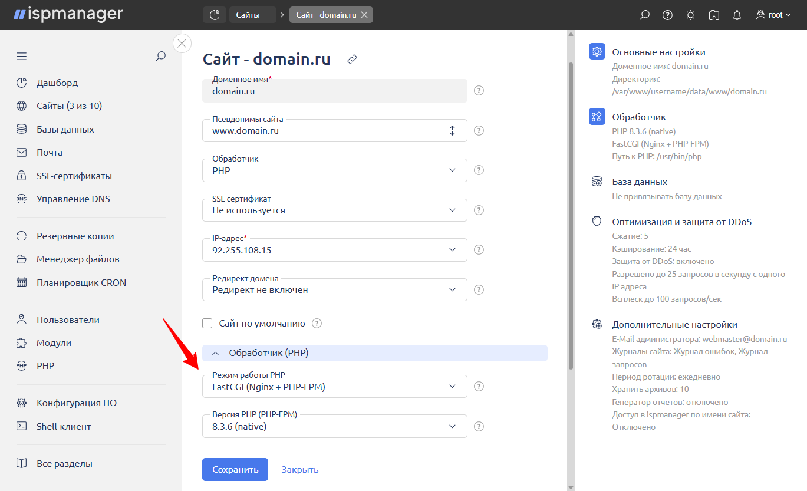Image resolution: width=807 pixels, height=491 pixels.
Task: Click help icon beside Сайт по умолчанию
Action: tap(317, 324)
